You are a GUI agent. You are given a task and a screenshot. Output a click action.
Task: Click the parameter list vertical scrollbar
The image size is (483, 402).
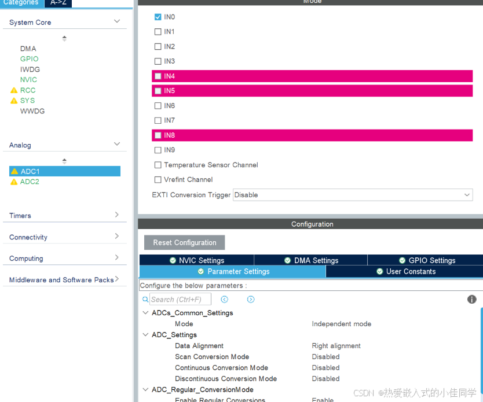coord(481,351)
